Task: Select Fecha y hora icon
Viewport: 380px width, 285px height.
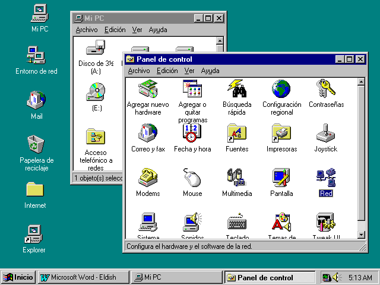Action: click(x=192, y=133)
